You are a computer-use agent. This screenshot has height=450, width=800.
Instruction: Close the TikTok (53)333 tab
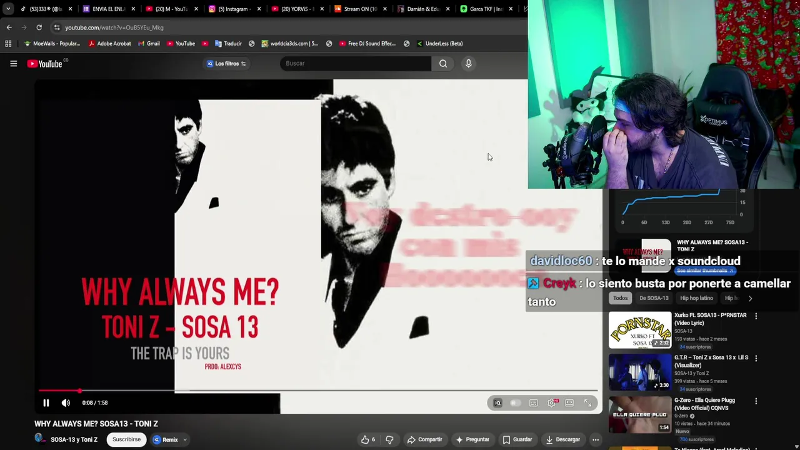click(x=70, y=9)
